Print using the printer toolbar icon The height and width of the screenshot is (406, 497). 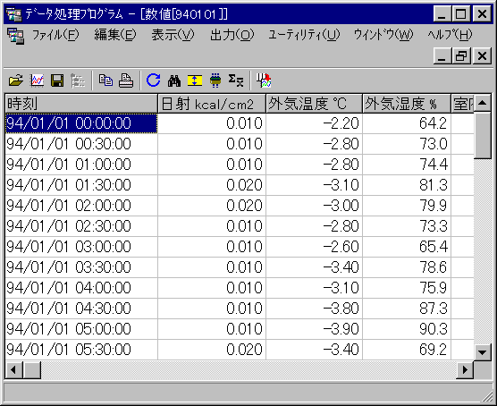[126, 80]
